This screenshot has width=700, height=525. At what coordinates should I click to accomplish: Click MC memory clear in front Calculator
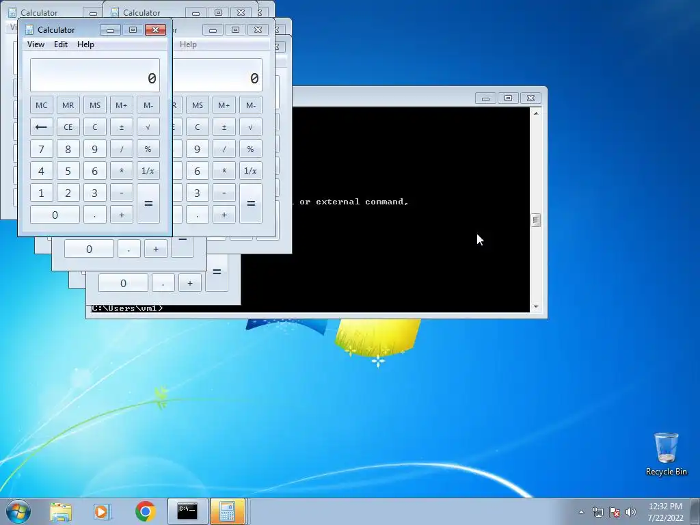[42, 105]
